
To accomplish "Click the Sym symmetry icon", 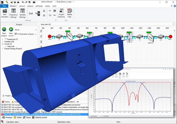I will [37, 13].
